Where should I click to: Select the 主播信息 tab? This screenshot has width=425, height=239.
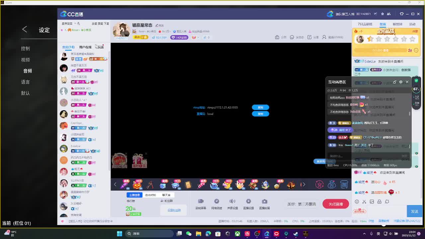click(134, 195)
